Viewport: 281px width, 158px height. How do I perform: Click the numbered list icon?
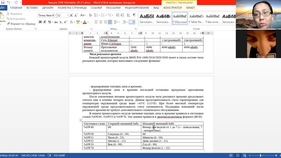point(103,15)
